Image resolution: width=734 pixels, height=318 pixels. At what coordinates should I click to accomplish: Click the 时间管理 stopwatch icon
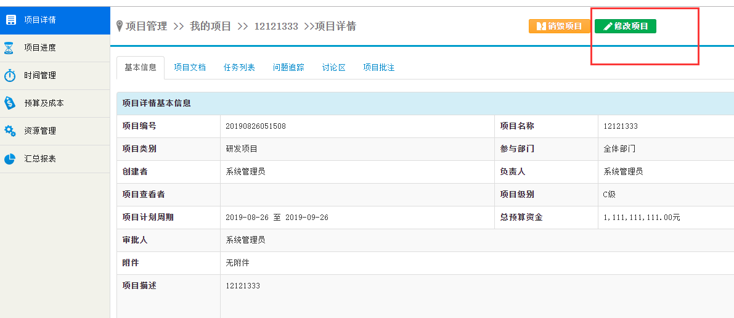pyautogui.click(x=10, y=75)
